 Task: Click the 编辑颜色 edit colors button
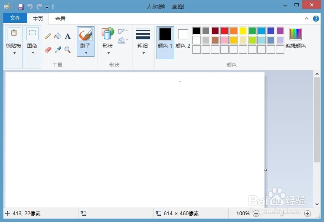(x=295, y=38)
